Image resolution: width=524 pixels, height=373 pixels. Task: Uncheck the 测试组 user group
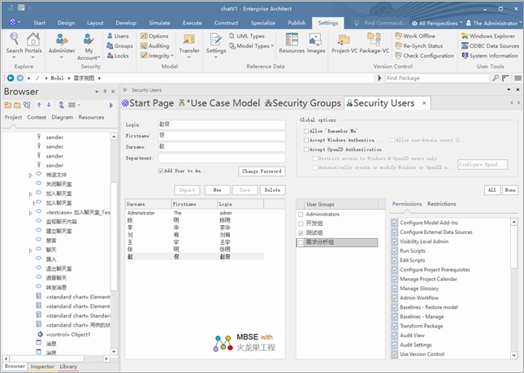click(301, 233)
